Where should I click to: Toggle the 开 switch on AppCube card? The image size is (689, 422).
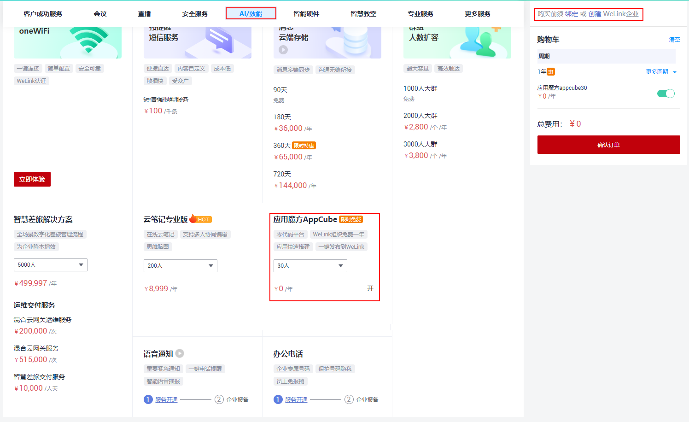pyautogui.click(x=370, y=288)
